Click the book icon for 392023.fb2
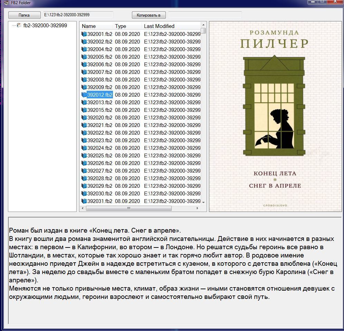Screen dimensions: 344x331 tap(84, 140)
